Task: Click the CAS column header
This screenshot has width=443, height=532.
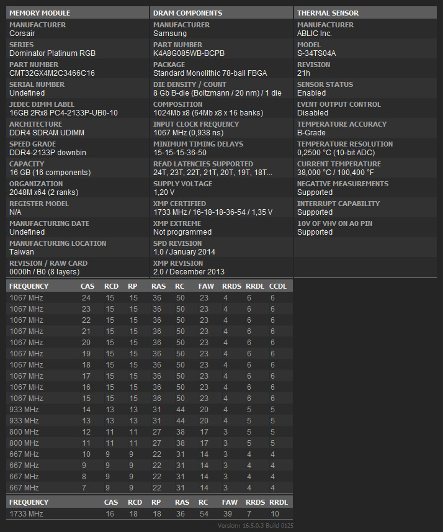Action: (87, 286)
